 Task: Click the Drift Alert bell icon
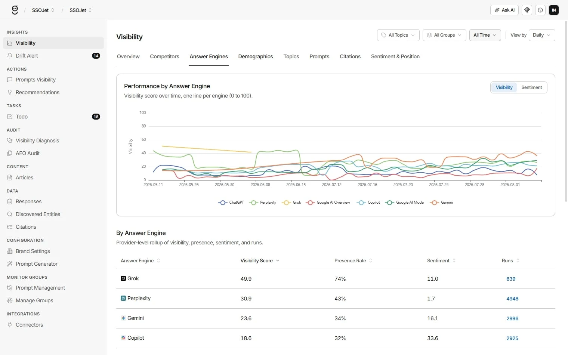10,56
